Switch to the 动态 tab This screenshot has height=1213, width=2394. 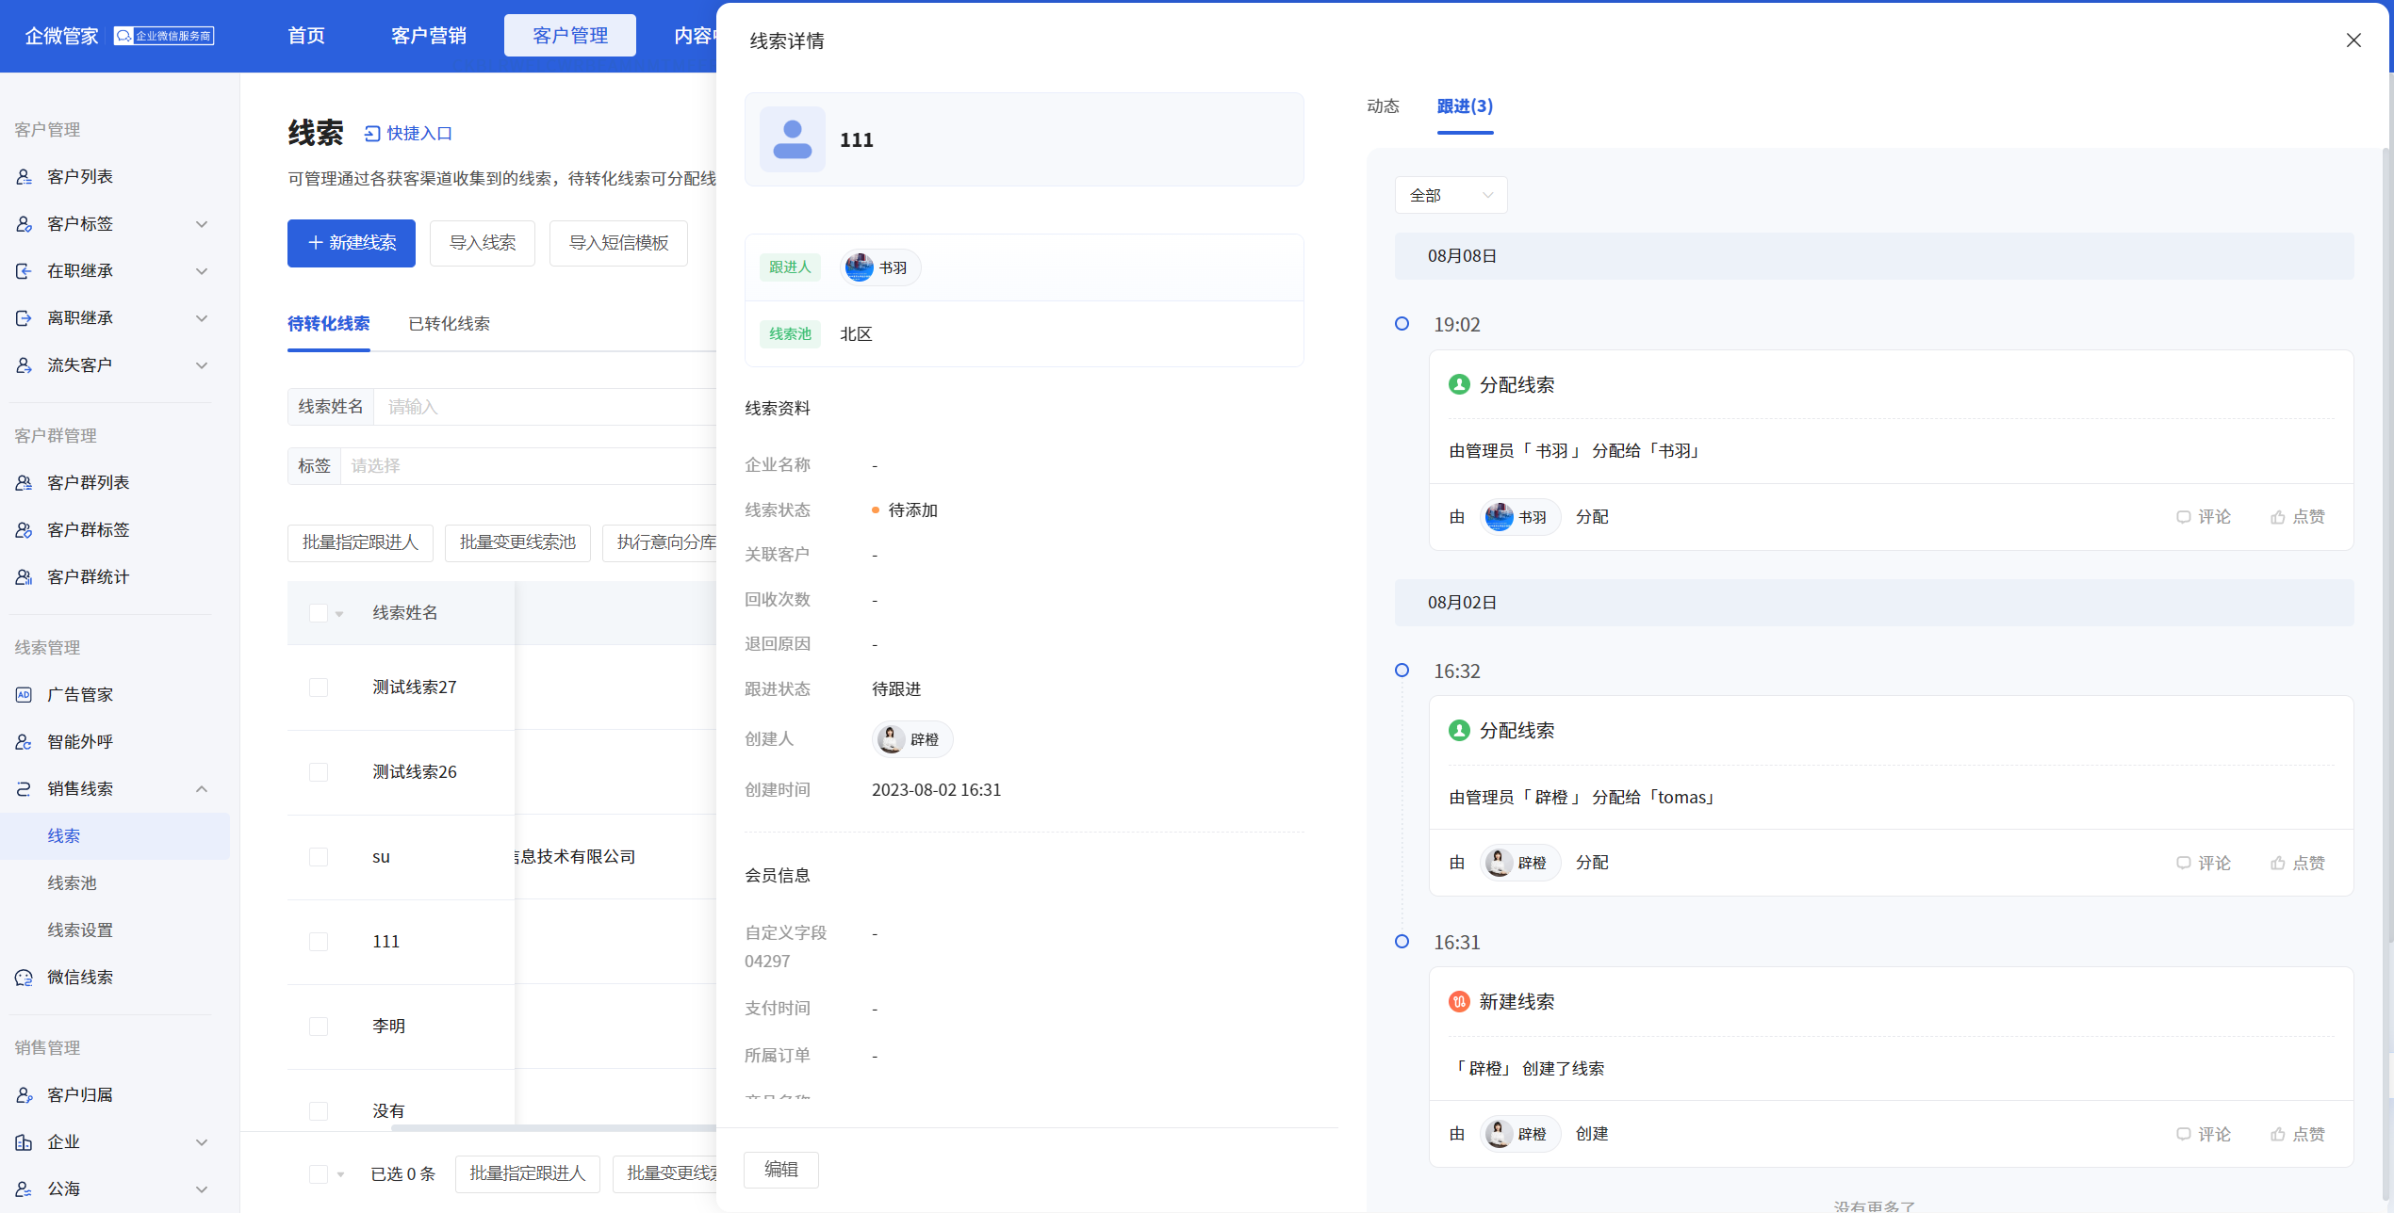(x=1383, y=106)
